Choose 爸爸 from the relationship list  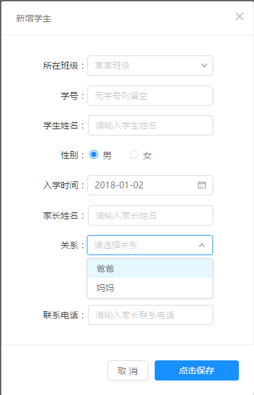coord(150,268)
